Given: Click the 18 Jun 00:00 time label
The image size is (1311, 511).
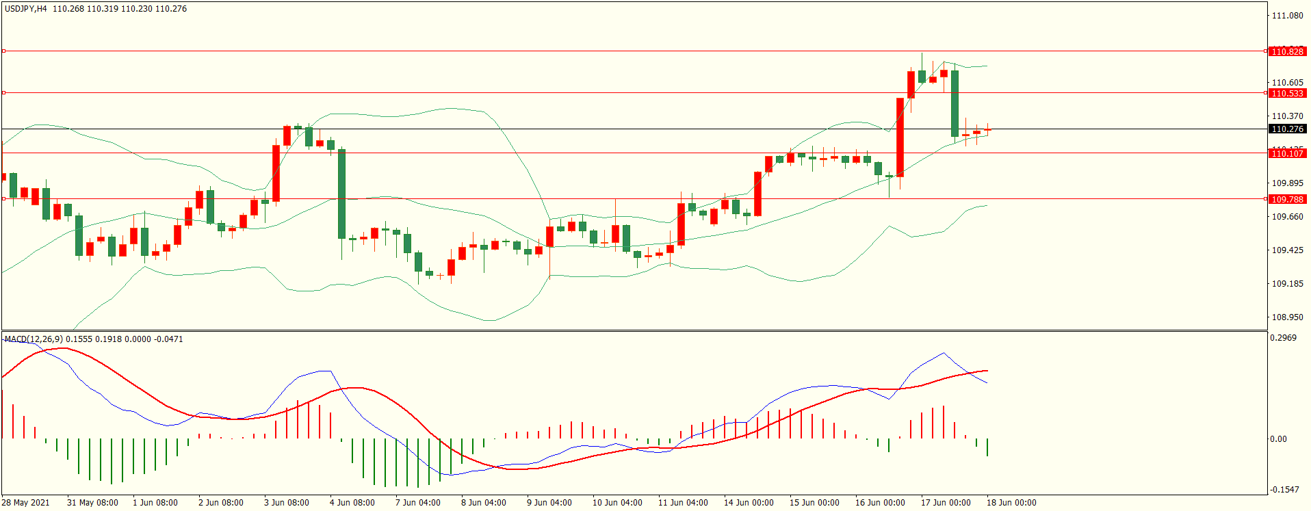Looking at the screenshot, I should [1011, 502].
